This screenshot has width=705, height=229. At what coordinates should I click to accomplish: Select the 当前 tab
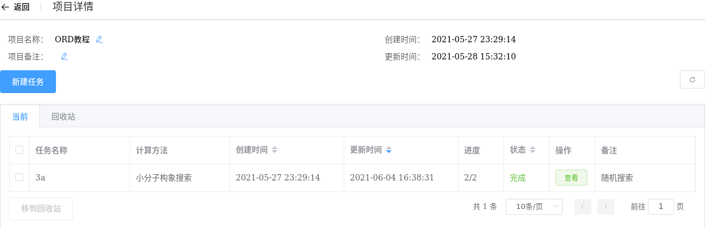coord(20,116)
